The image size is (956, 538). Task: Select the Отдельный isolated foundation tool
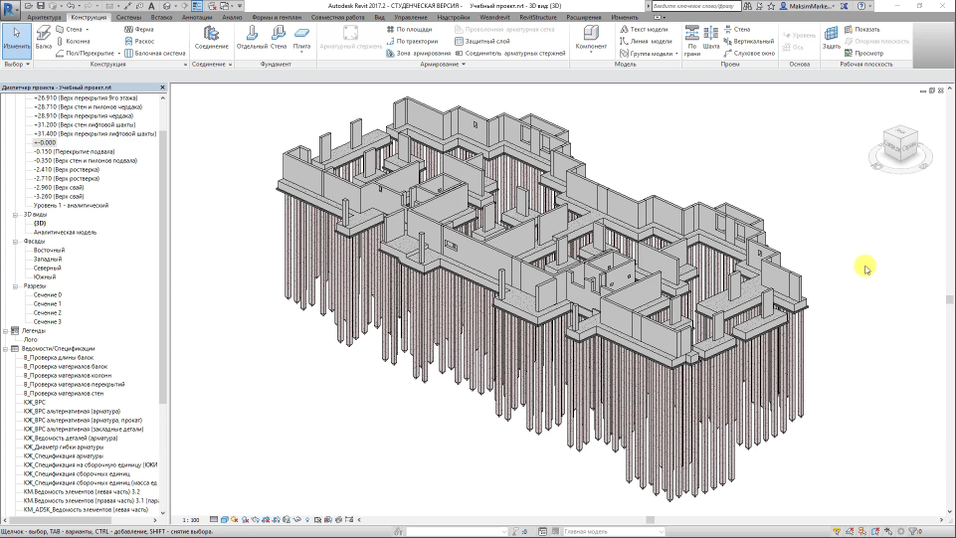coord(252,39)
